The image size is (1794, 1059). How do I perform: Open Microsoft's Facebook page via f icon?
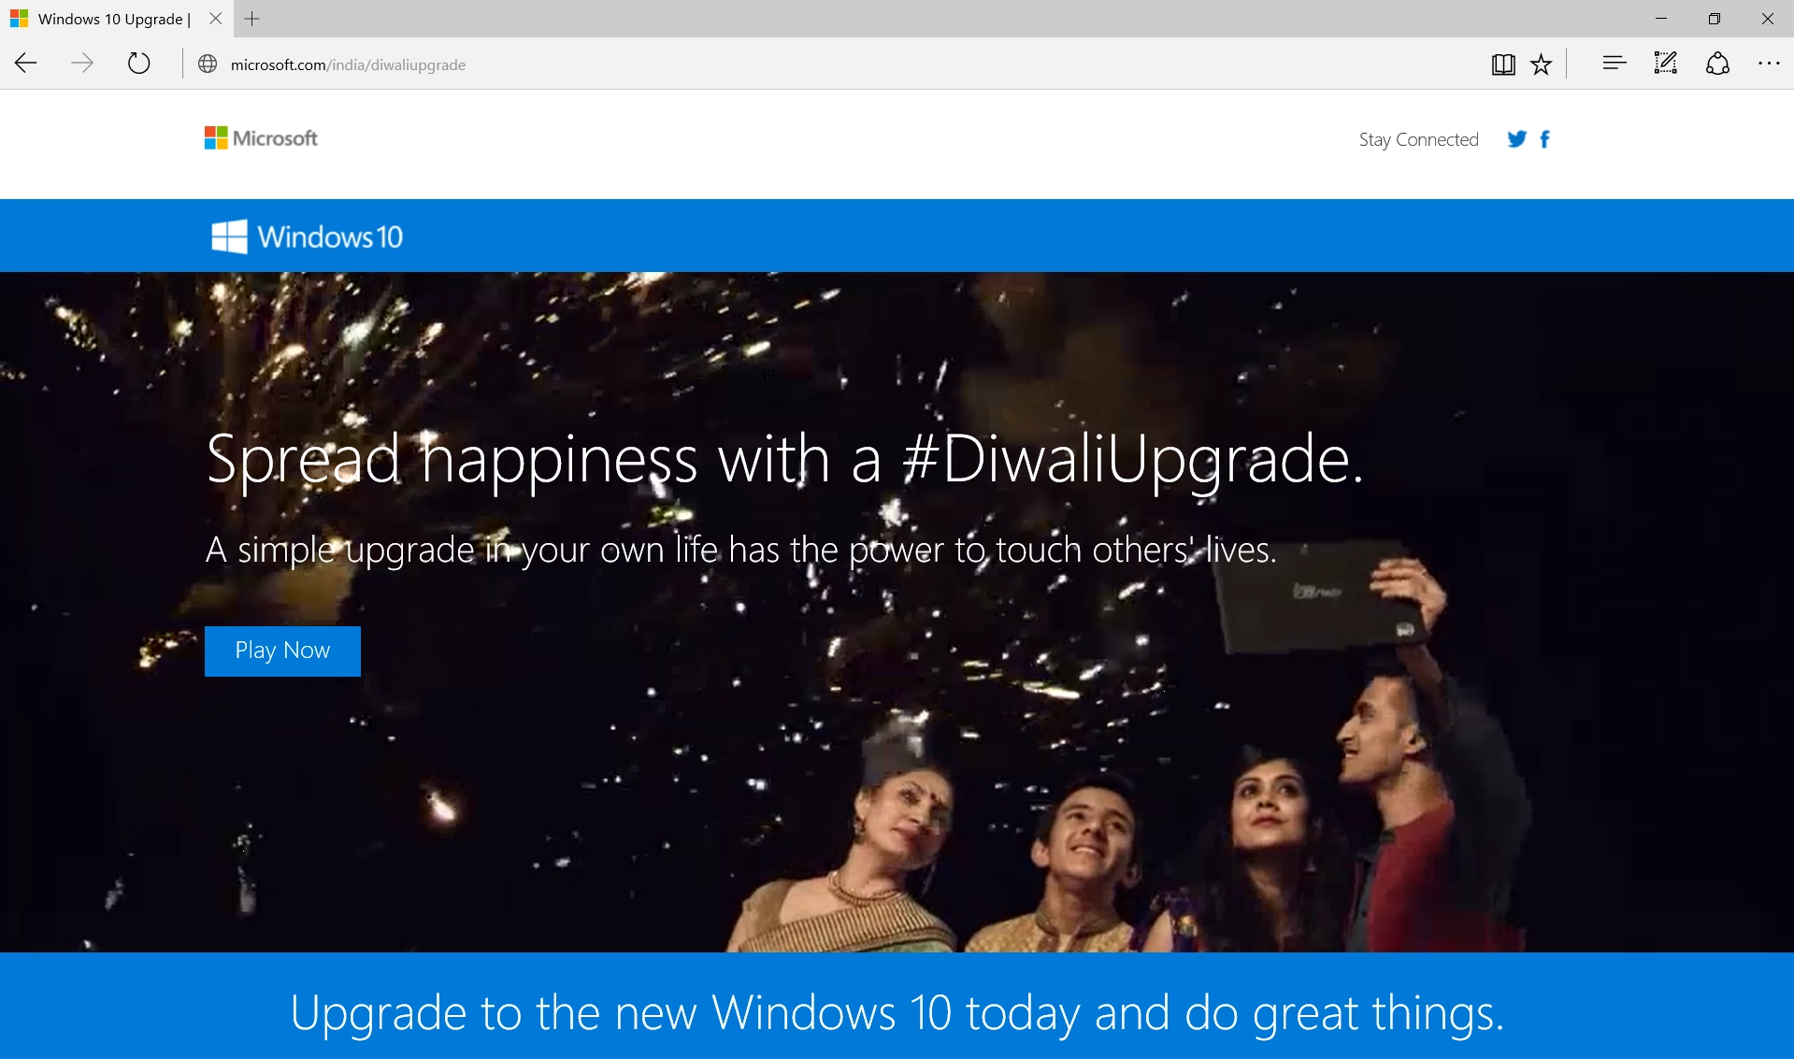pos(1544,139)
